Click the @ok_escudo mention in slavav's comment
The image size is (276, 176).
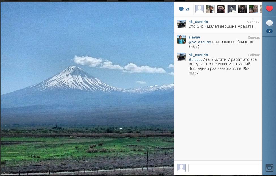[x=199, y=42]
